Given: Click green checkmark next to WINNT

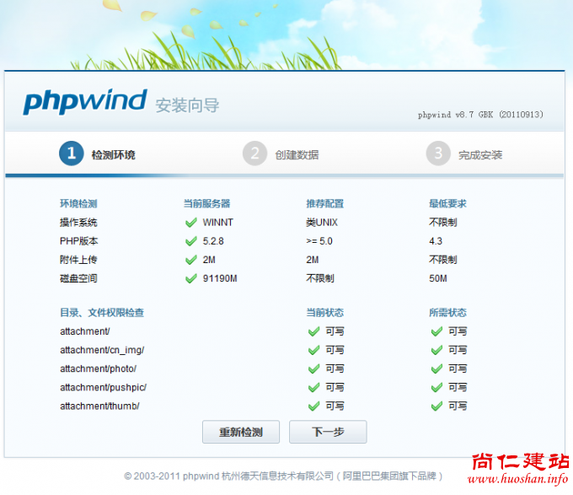Looking at the screenshot, I should [190, 223].
